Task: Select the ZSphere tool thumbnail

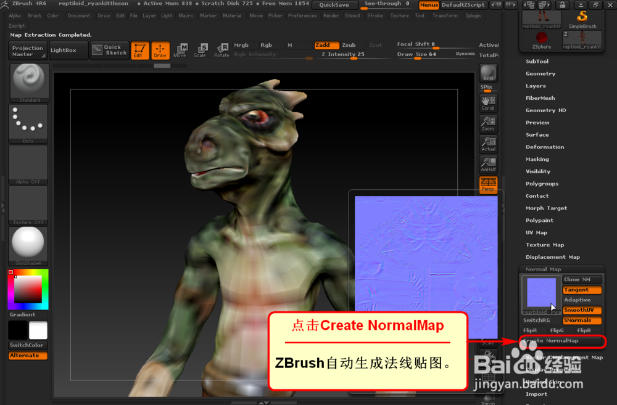Action: [542, 40]
